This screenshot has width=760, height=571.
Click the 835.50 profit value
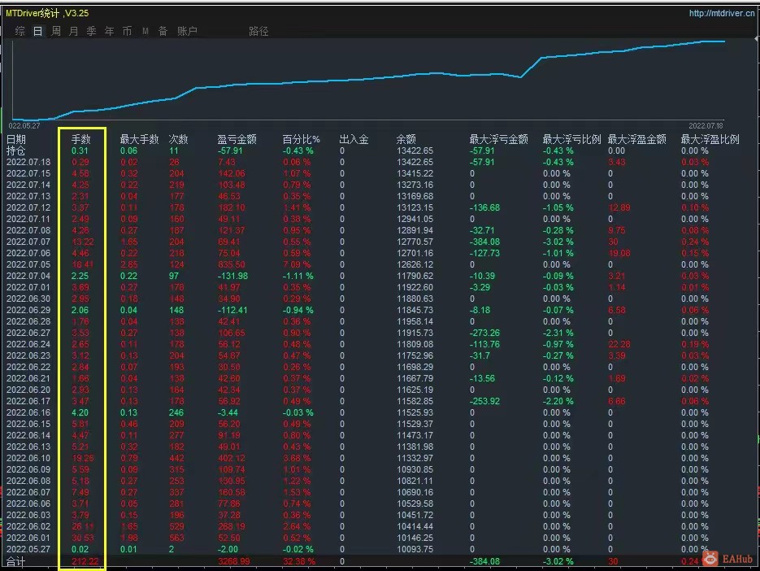pyautogui.click(x=232, y=264)
